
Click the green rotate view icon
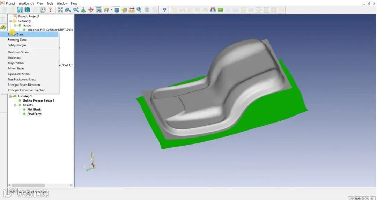pyautogui.click(x=83, y=10)
